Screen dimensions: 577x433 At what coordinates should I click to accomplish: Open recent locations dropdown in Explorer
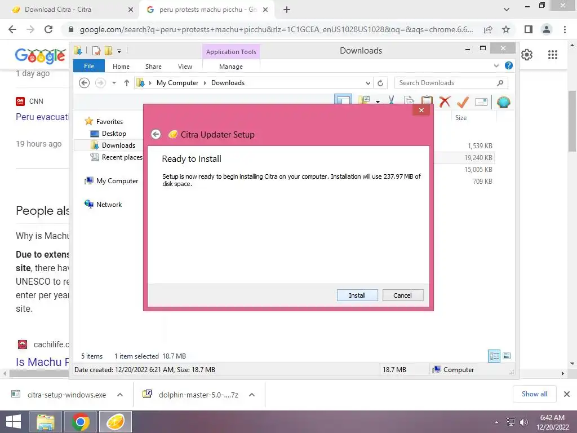coord(114,83)
